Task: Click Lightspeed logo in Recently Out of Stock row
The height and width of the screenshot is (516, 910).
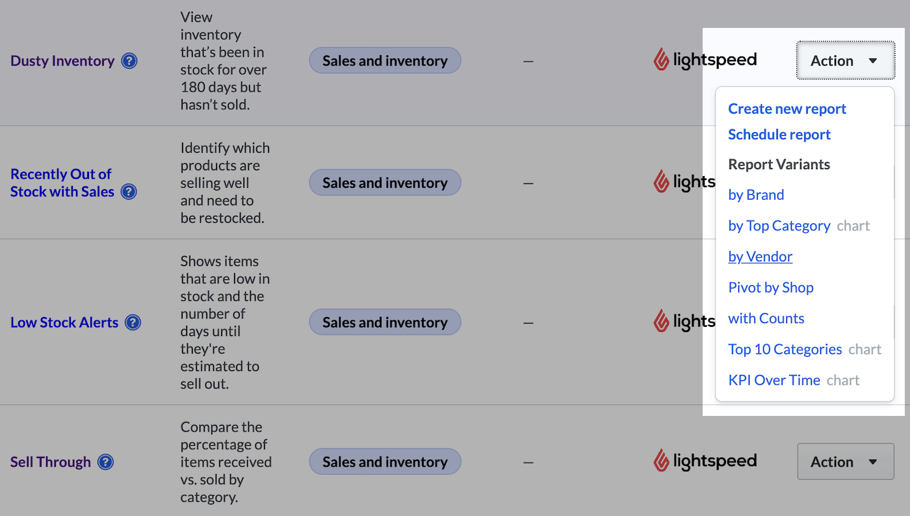Action: click(x=684, y=182)
